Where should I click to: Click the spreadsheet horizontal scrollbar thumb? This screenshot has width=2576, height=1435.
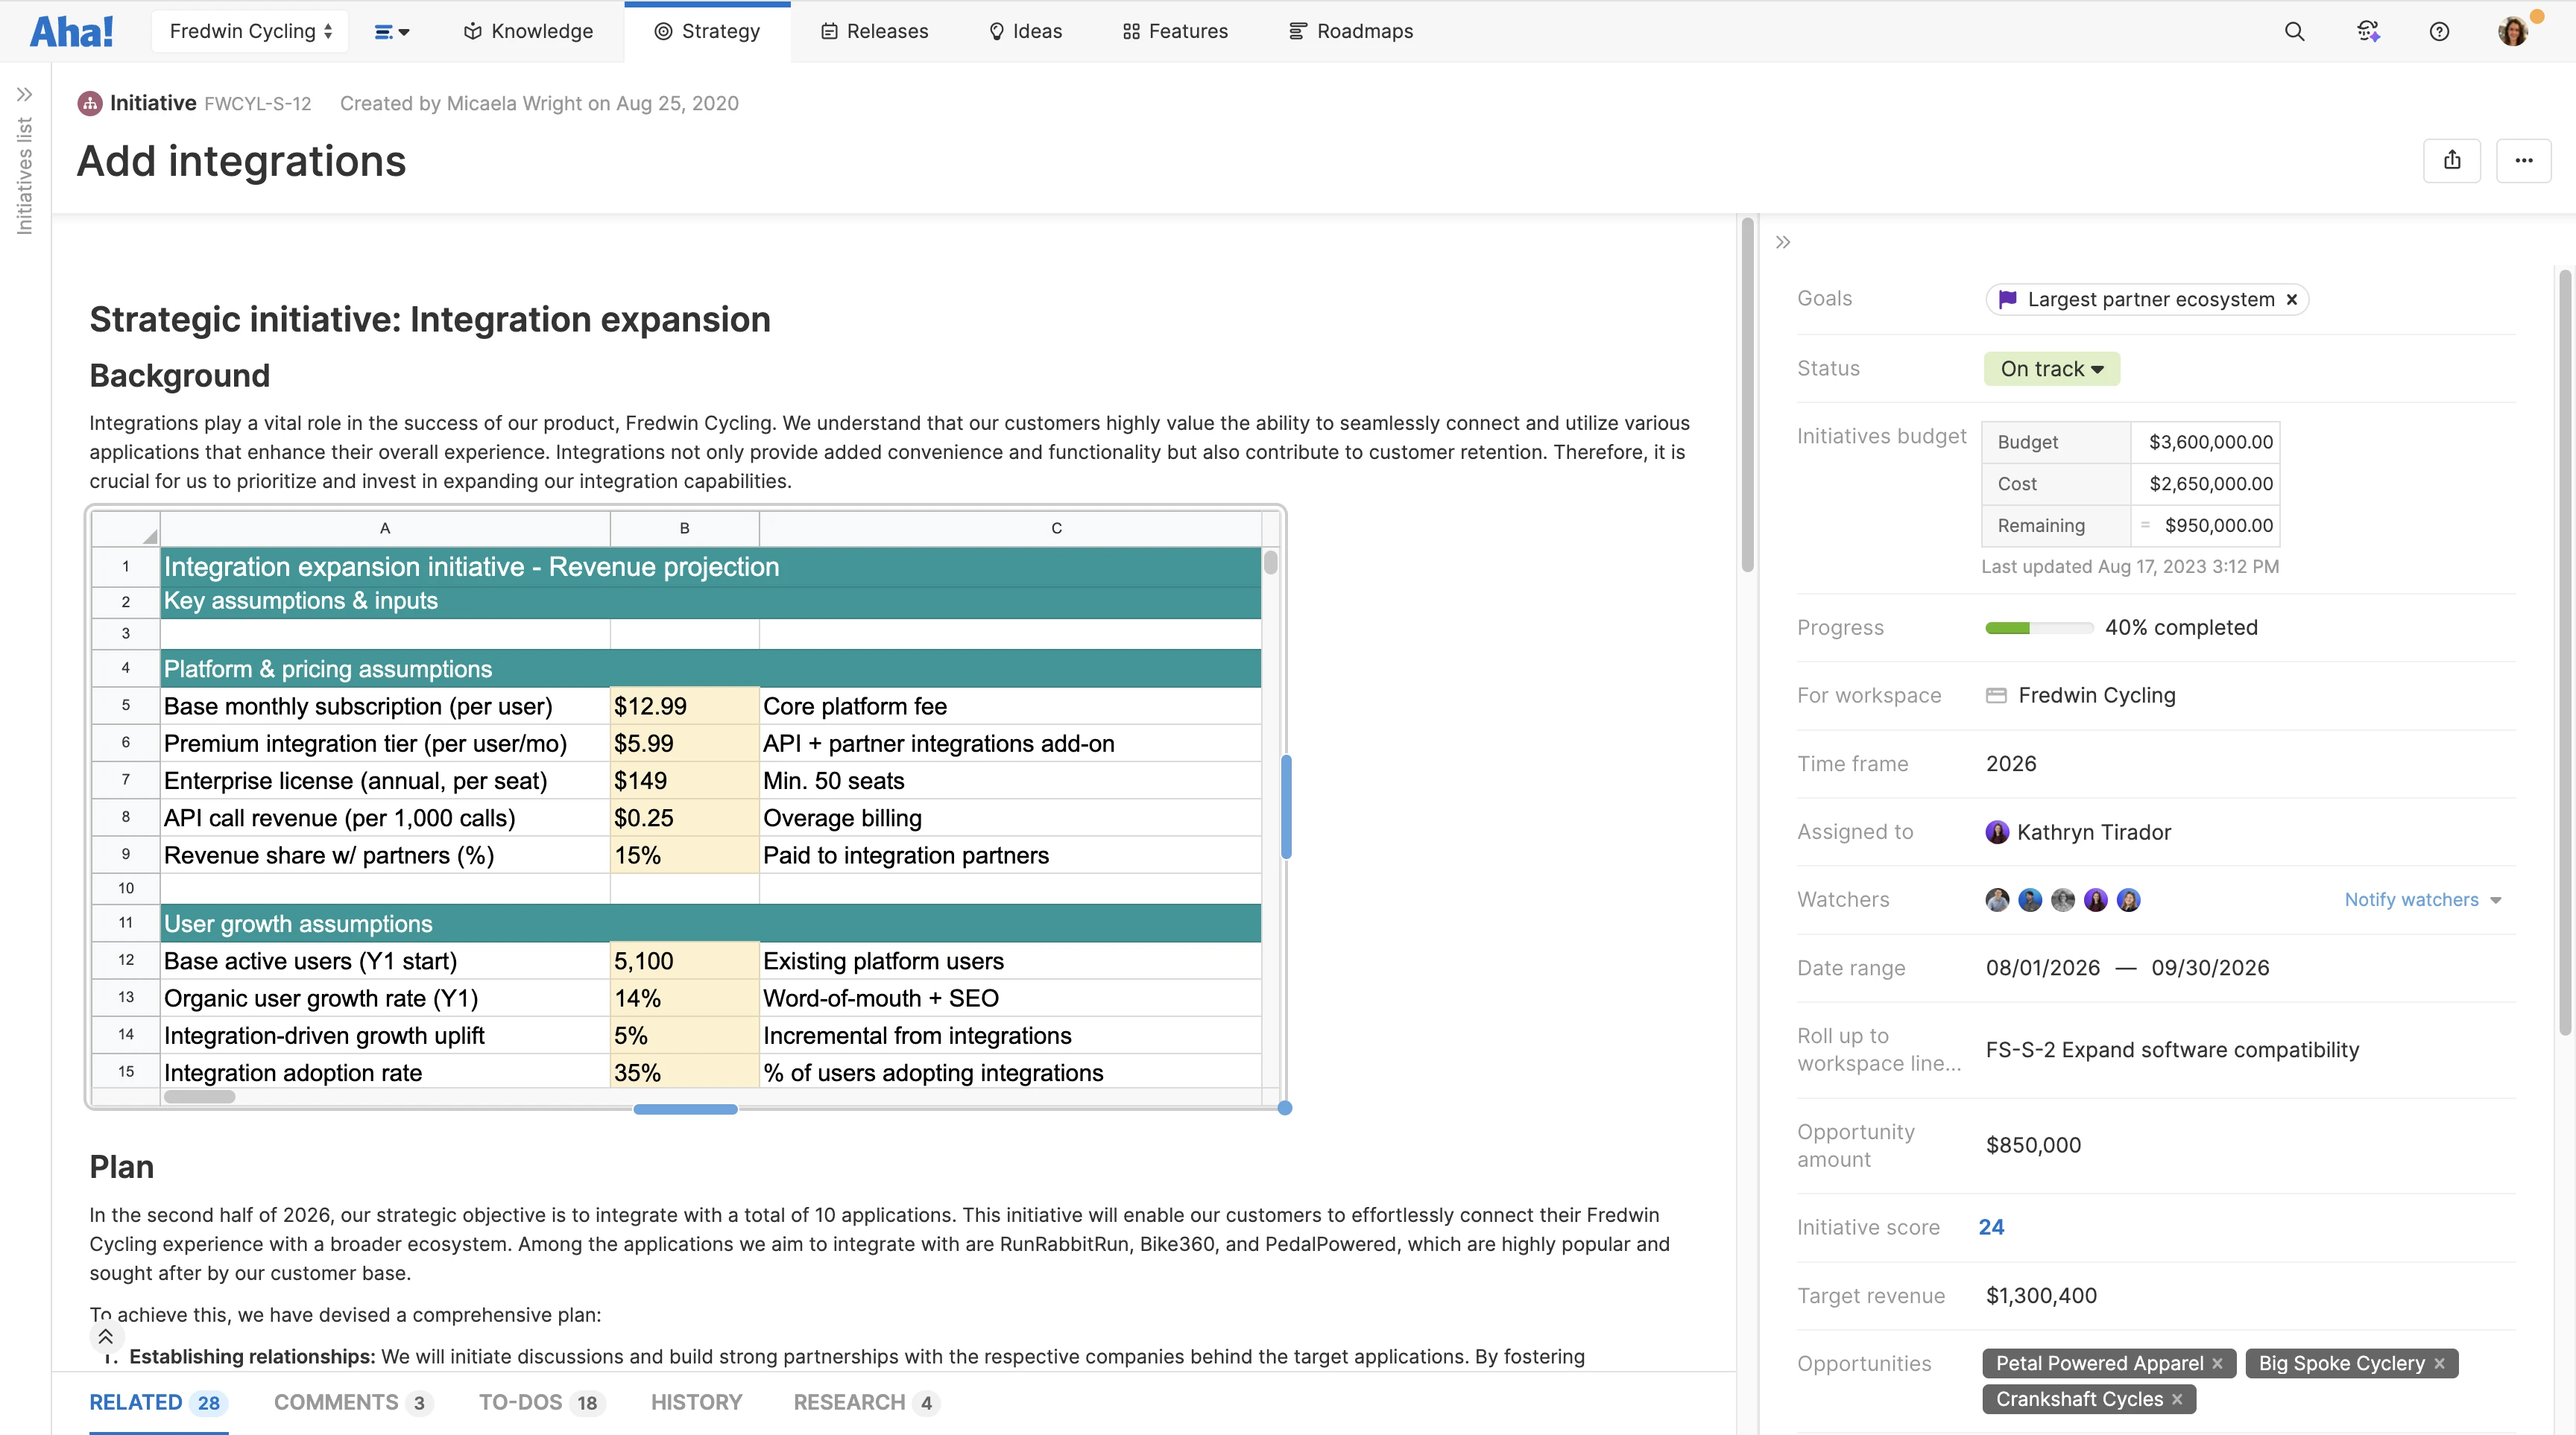[x=199, y=1096]
